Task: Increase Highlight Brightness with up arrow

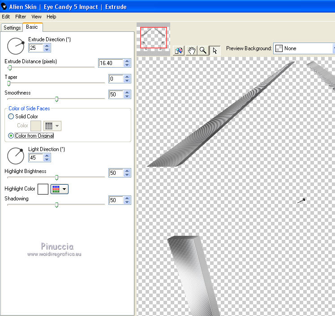Action: coord(127,171)
